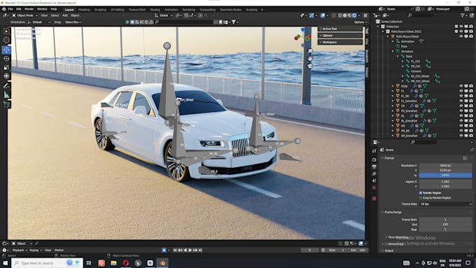Open the red Texture properties tab
Screen dimensions: 476x268
[374, 199]
